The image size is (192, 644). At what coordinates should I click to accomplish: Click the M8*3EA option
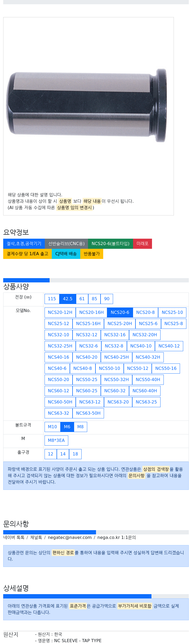56,441
